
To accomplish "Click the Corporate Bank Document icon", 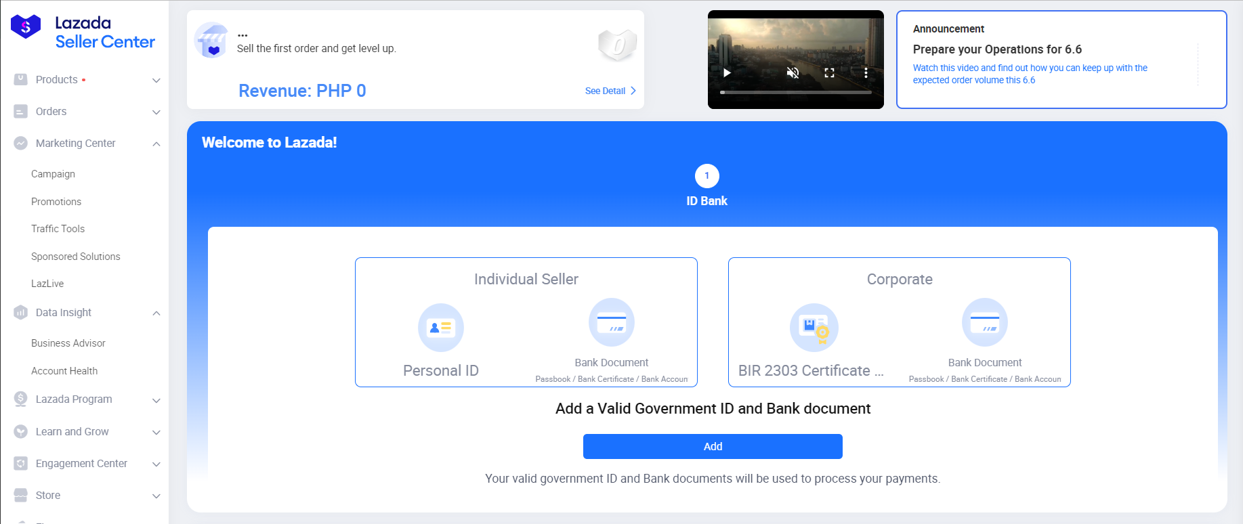I will coord(985,322).
